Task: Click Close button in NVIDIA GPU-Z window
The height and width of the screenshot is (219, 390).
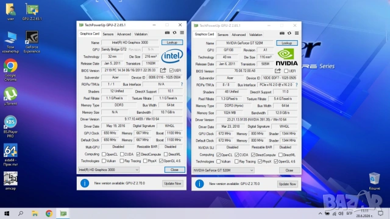Action: (x=289, y=170)
